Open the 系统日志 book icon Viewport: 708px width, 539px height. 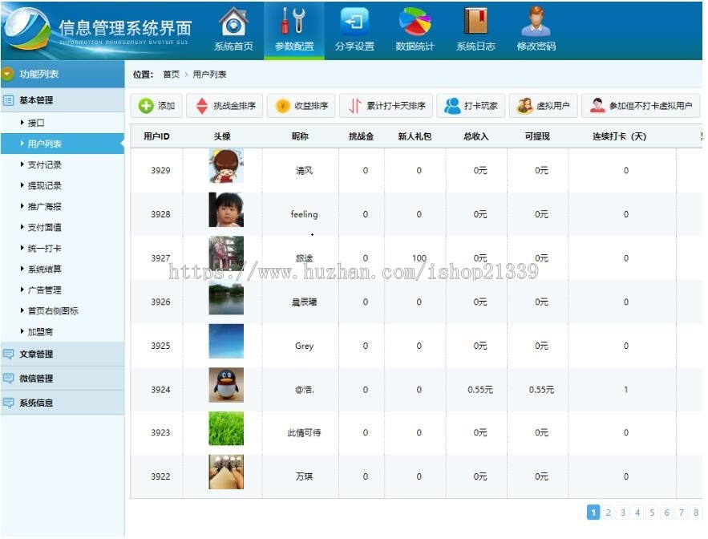pos(476,21)
